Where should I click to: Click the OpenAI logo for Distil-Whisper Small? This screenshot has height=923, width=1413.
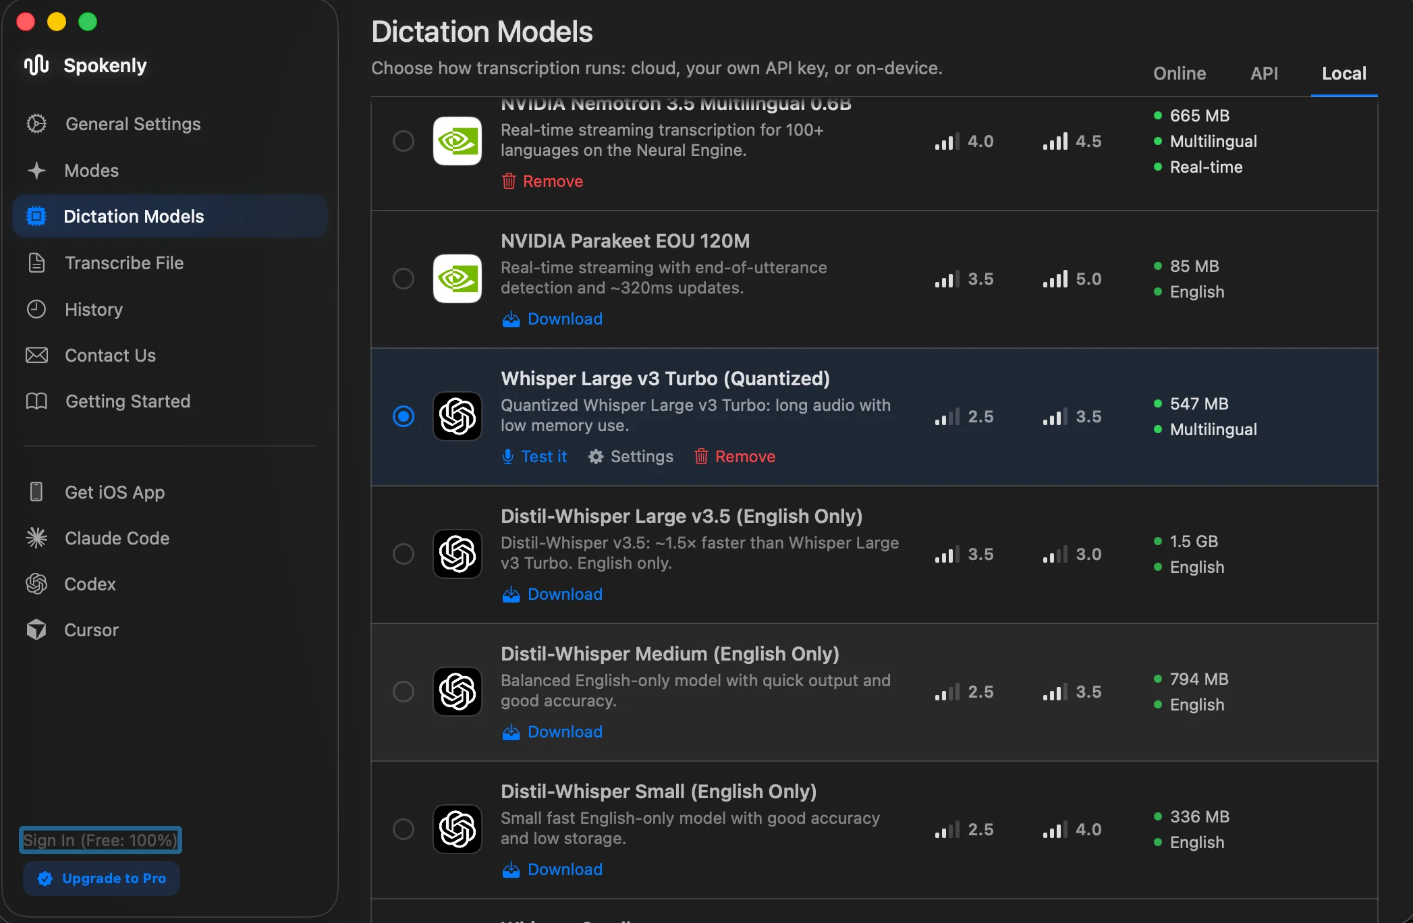tap(458, 829)
